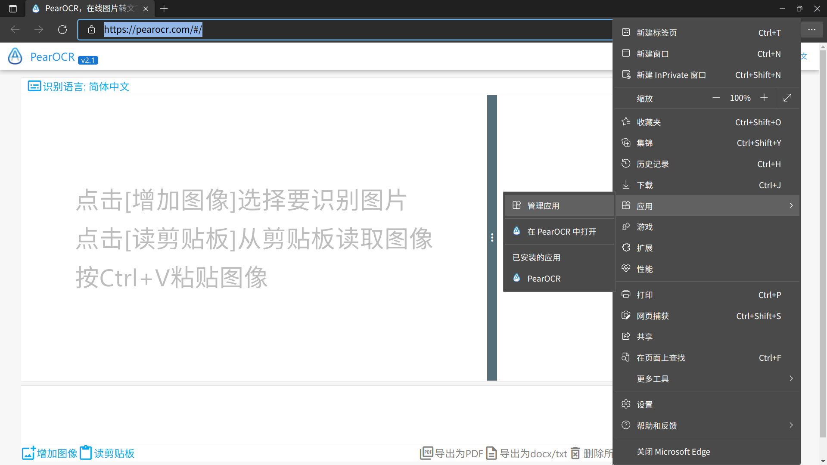Screen dimensions: 827x465
Task: Click the 管理应用 icon in the submenu
Action: (517, 205)
